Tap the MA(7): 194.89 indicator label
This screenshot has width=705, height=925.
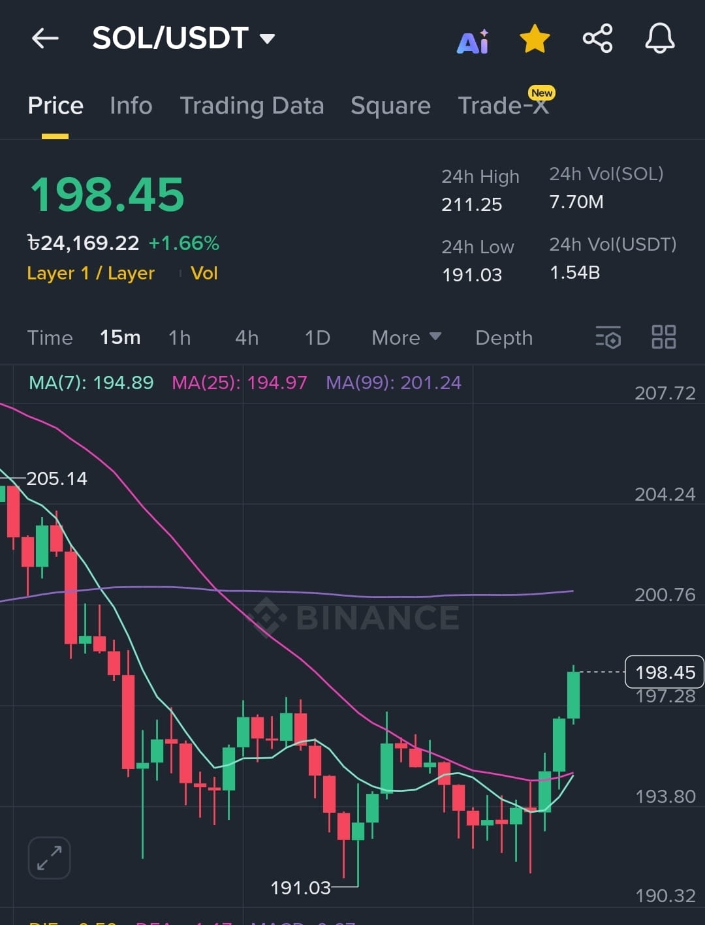(91, 383)
